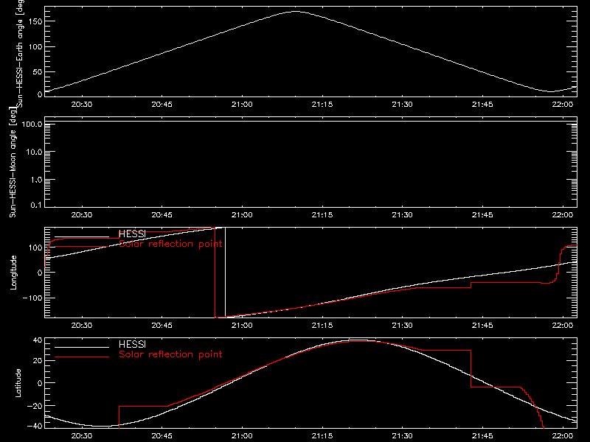Select the 20 tick on Latitude axis

coord(38,361)
